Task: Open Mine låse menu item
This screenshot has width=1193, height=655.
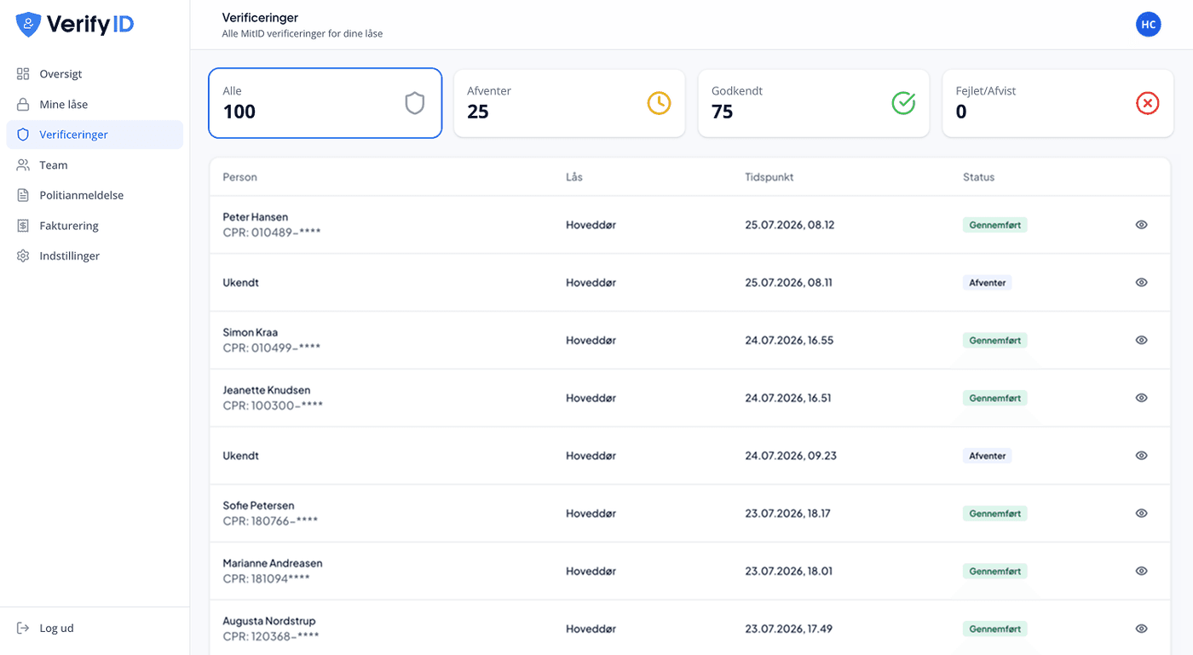Action: click(95, 104)
